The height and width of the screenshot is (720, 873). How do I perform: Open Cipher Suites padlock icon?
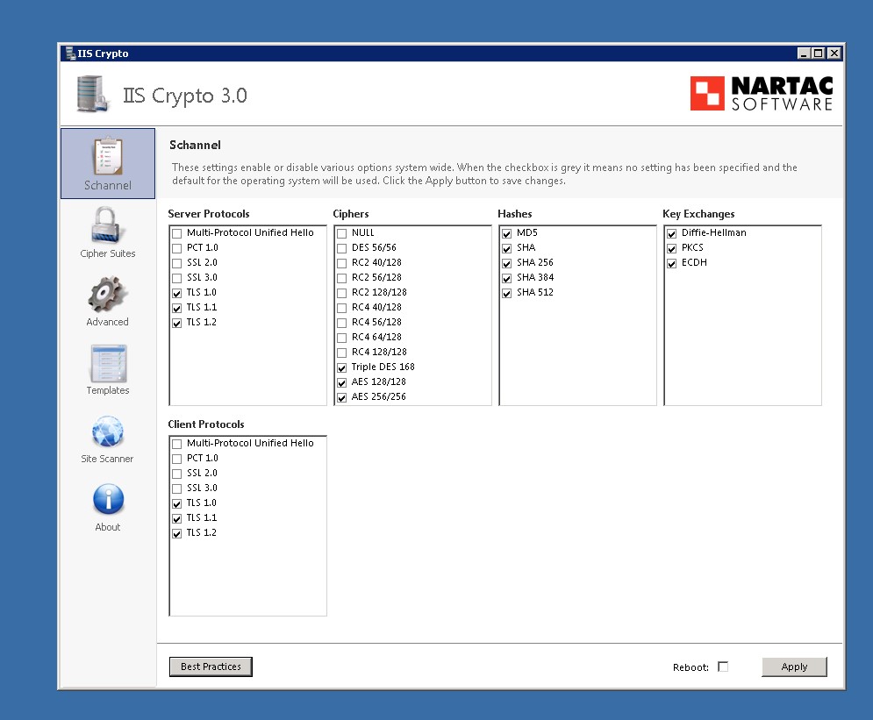click(x=108, y=226)
